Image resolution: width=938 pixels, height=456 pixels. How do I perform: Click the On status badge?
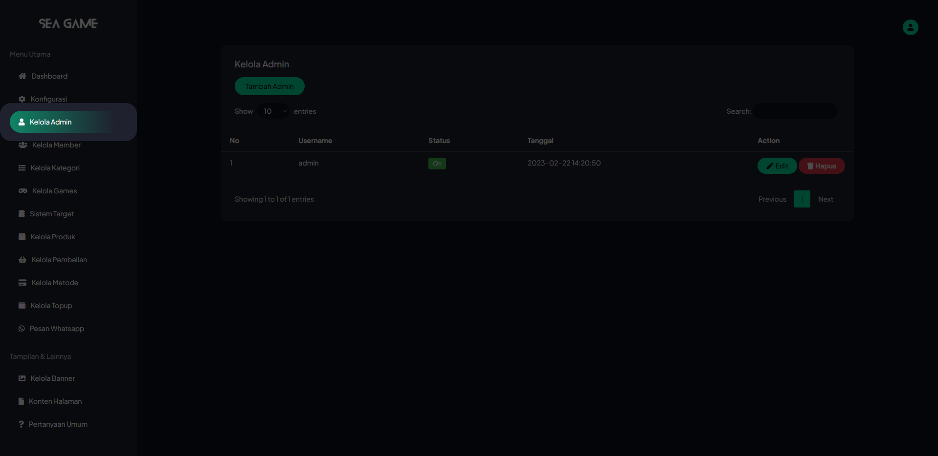tap(437, 164)
